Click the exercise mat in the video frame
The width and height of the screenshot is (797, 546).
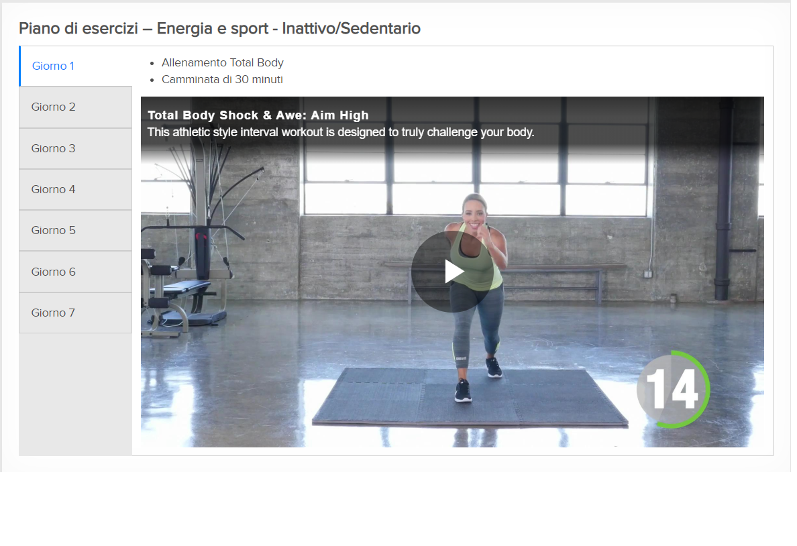(x=470, y=396)
